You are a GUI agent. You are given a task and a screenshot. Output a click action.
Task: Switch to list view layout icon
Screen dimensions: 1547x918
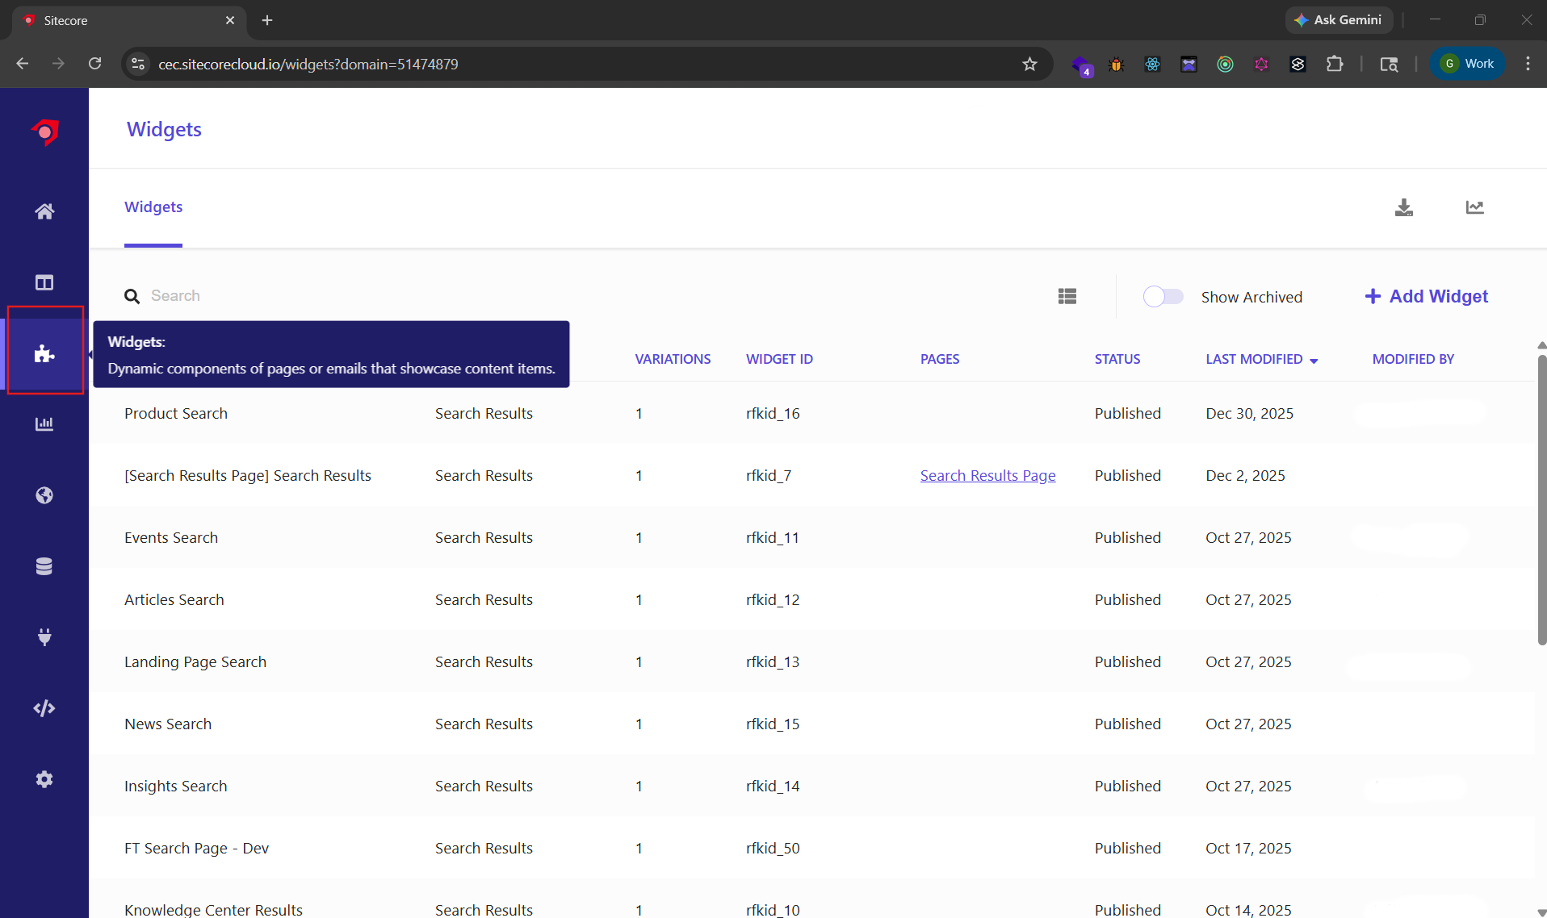tap(1067, 297)
